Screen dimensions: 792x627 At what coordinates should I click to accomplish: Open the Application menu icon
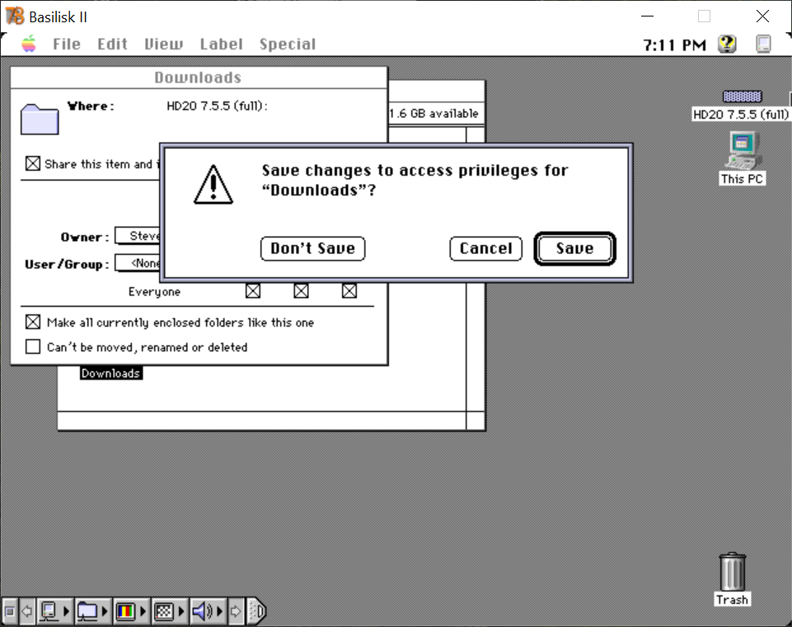(763, 44)
